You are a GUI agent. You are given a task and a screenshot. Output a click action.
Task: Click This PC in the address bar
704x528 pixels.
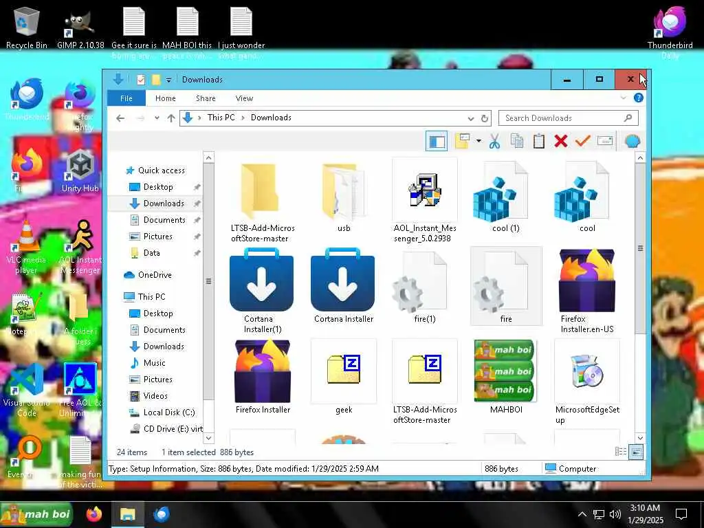click(221, 118)
